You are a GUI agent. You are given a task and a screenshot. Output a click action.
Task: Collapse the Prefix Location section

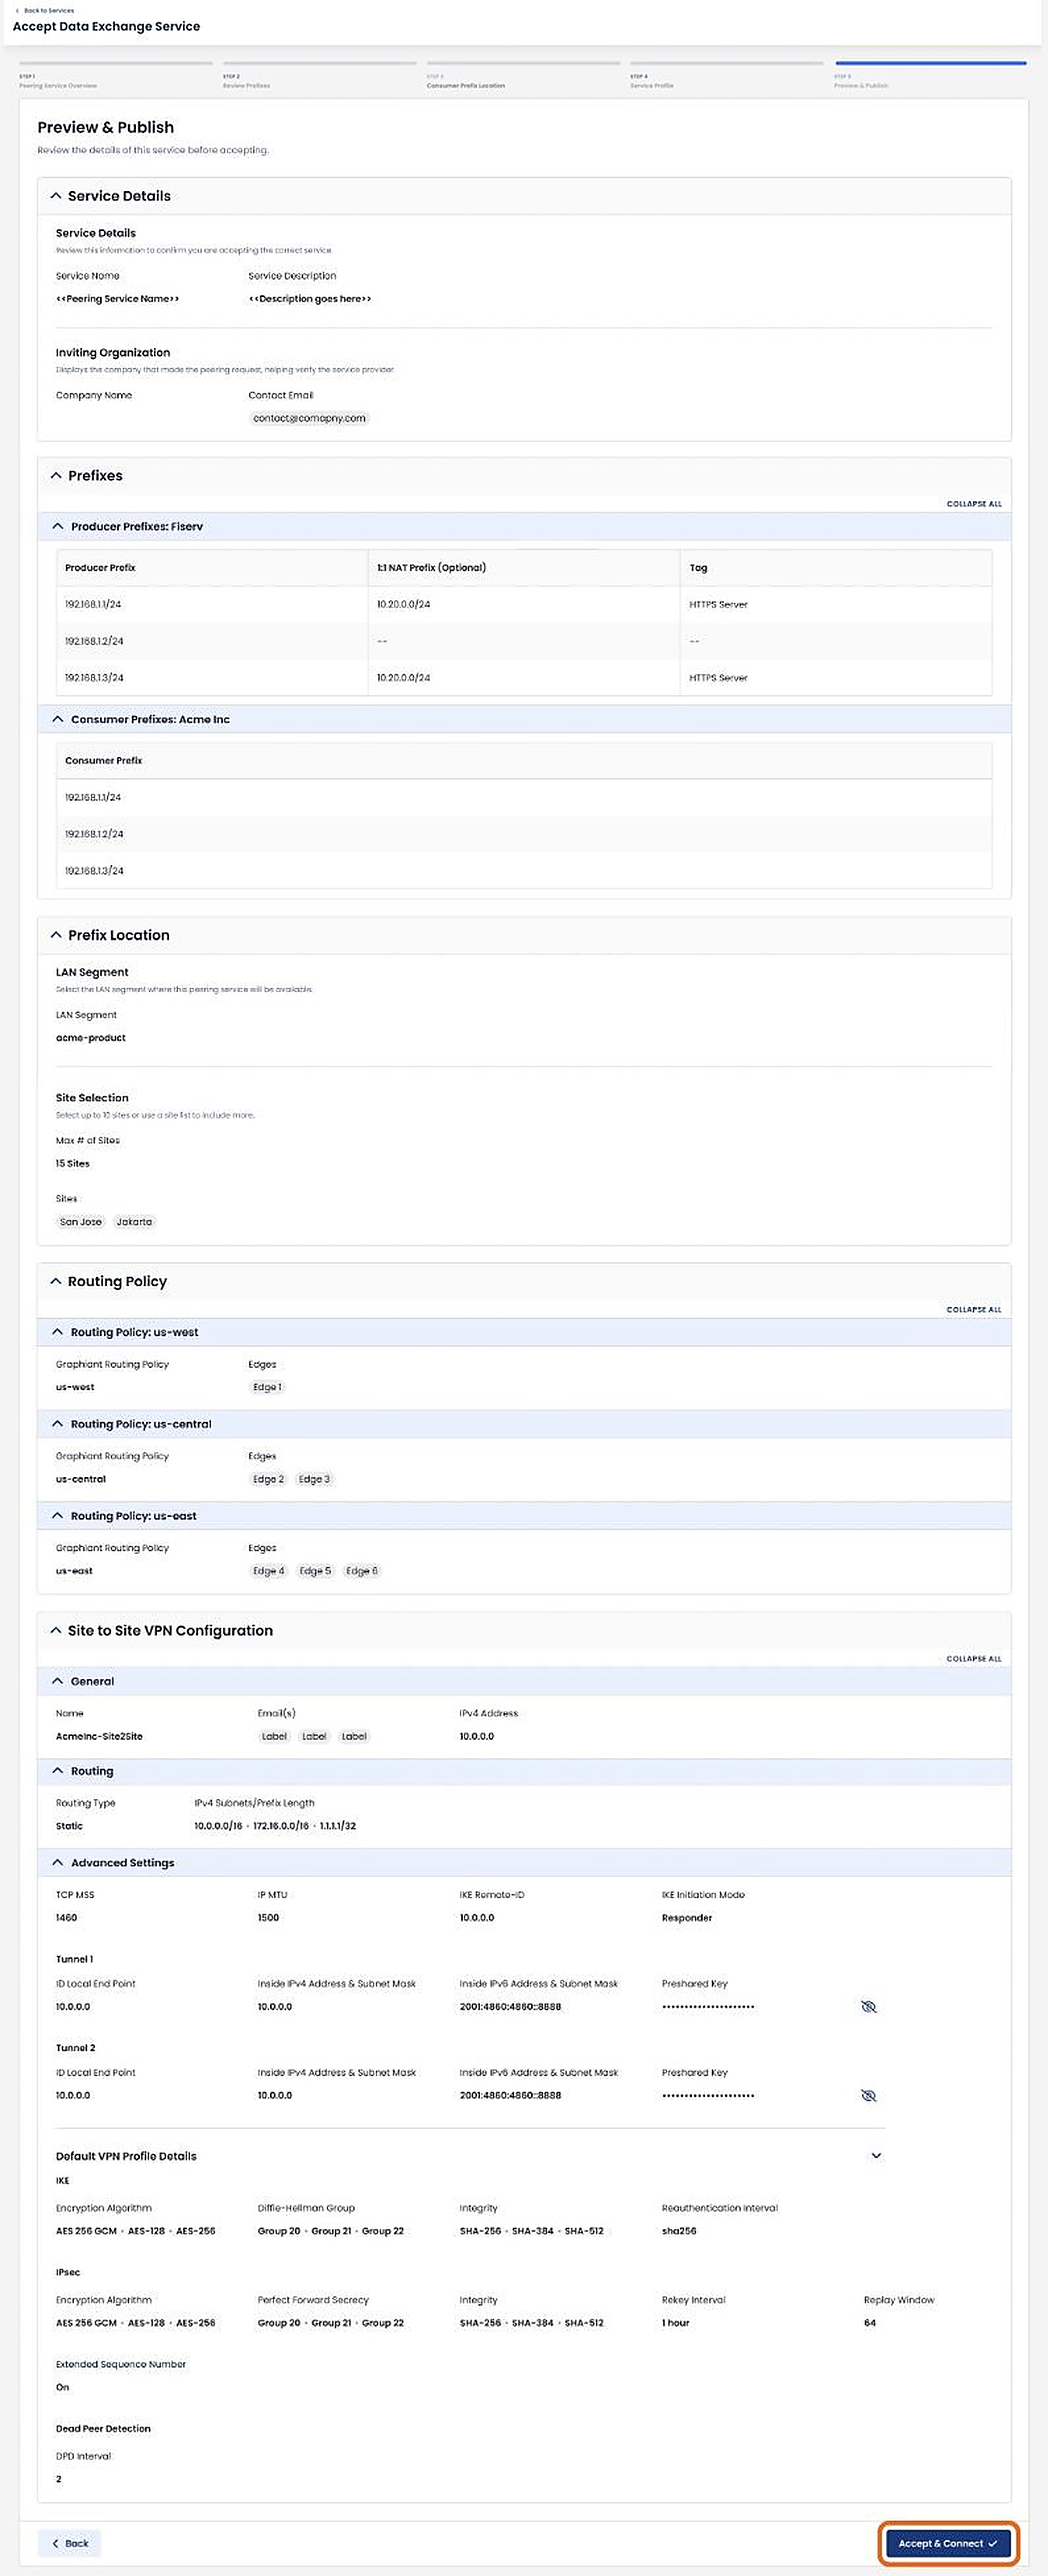(x=56, y=935)
